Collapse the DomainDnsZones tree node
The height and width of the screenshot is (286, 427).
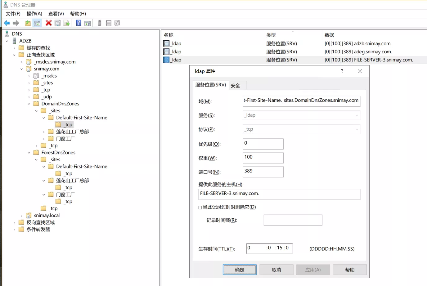click(x=29, y=104)
